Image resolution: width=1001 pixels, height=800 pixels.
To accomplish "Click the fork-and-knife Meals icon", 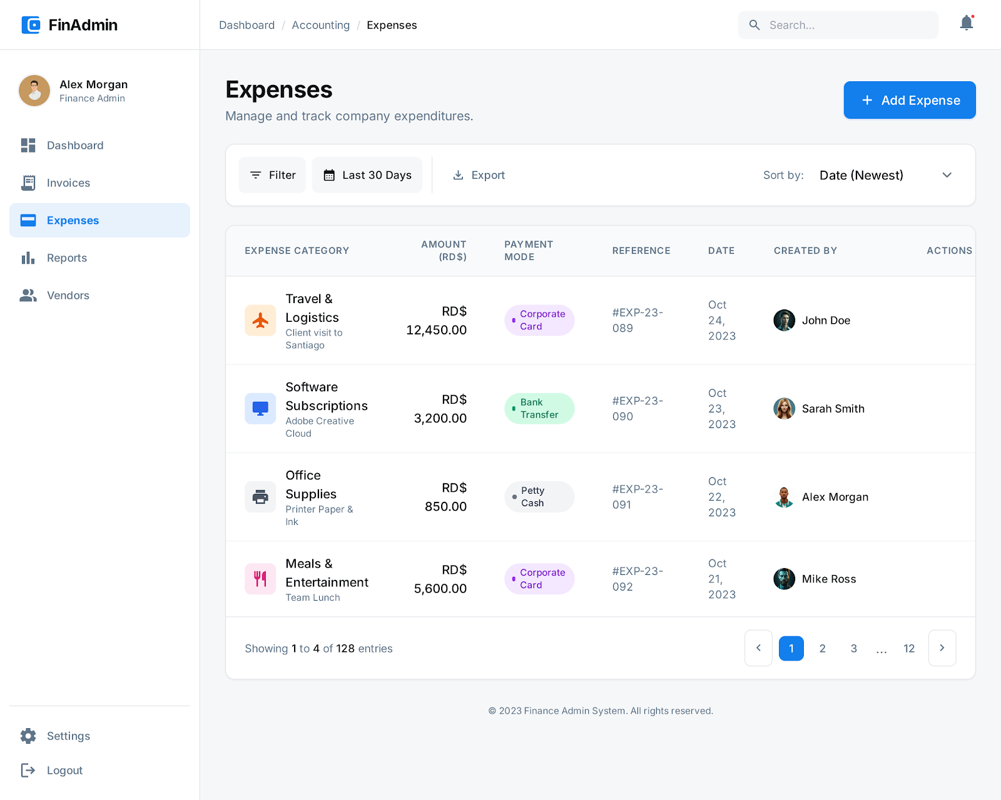I will point(260,579).
